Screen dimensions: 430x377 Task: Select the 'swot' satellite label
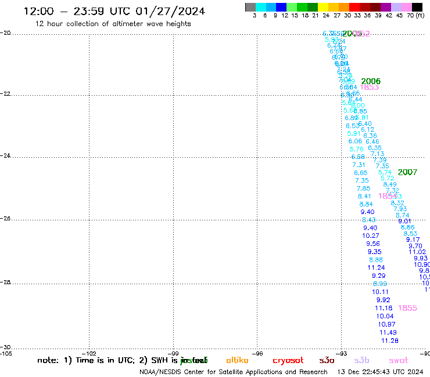point(399,360)
